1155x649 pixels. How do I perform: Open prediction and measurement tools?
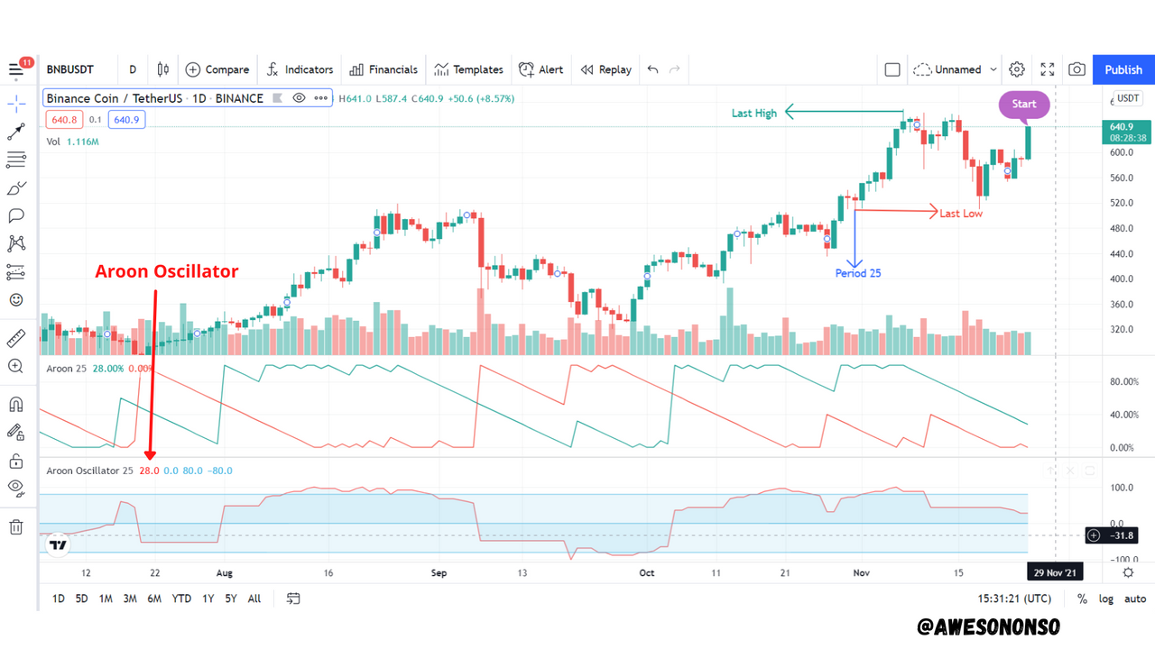(x=15, y=271)
